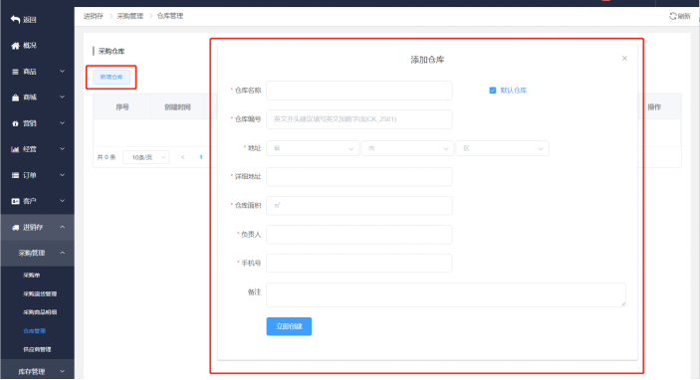Screen dimensions: 700x380
Task: Click the 返回 back arrow icon
Action: click(x=15, y=19)
